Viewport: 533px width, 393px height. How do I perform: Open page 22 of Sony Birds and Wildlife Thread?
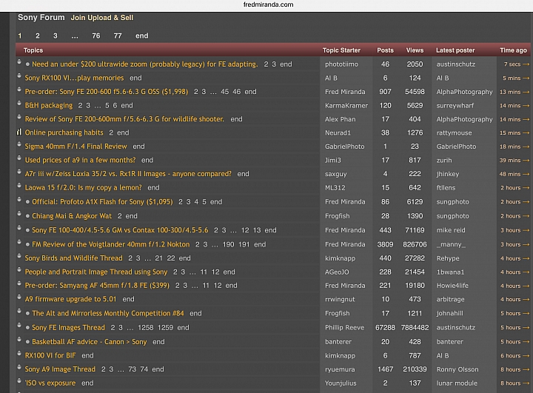click(171, 258)
